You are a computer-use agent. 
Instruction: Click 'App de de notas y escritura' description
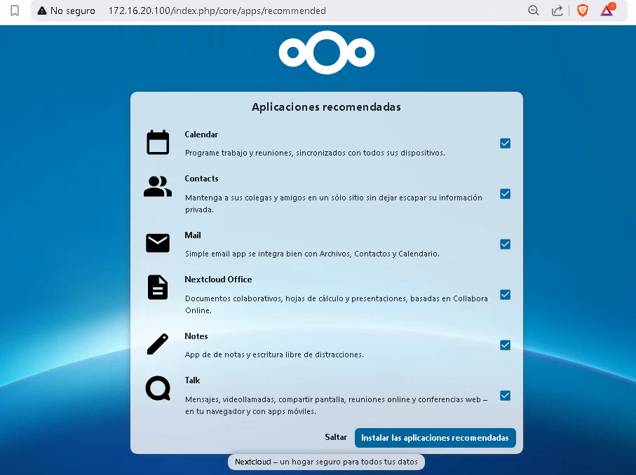[x=274, y=354]
